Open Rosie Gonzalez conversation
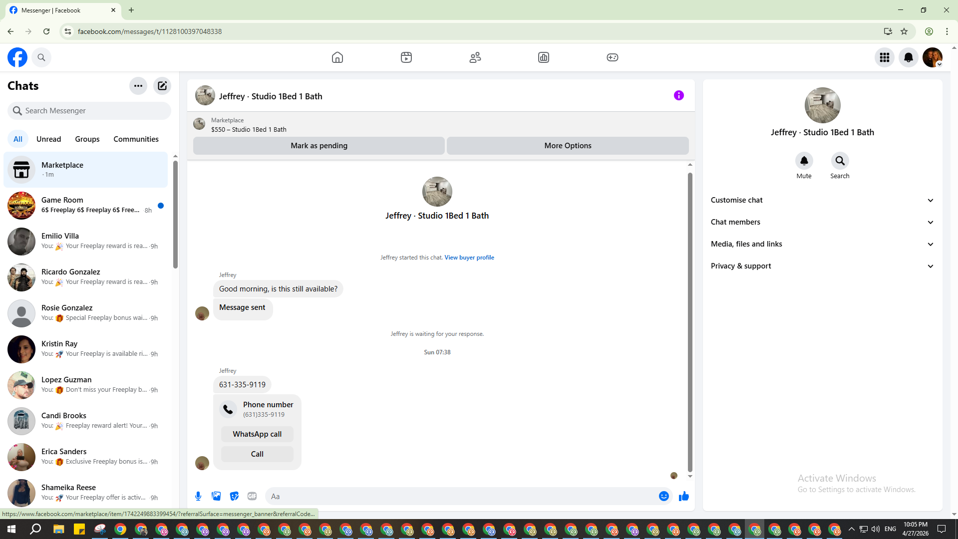958x539 pixels. click(x=86, y=313)
